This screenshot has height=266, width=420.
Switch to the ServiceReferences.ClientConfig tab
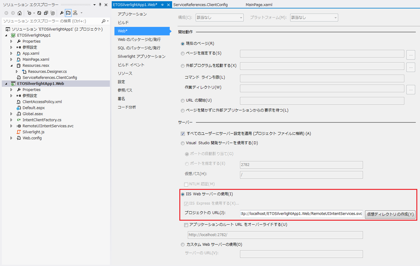coord(200,5)
